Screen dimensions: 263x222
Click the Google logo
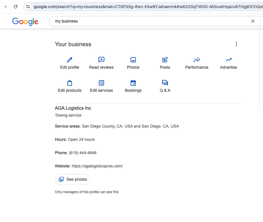[25, 21]
